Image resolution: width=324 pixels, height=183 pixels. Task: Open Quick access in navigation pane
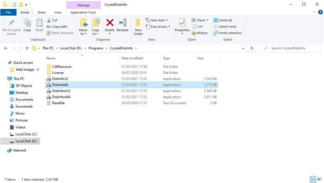tap(20, 63)
